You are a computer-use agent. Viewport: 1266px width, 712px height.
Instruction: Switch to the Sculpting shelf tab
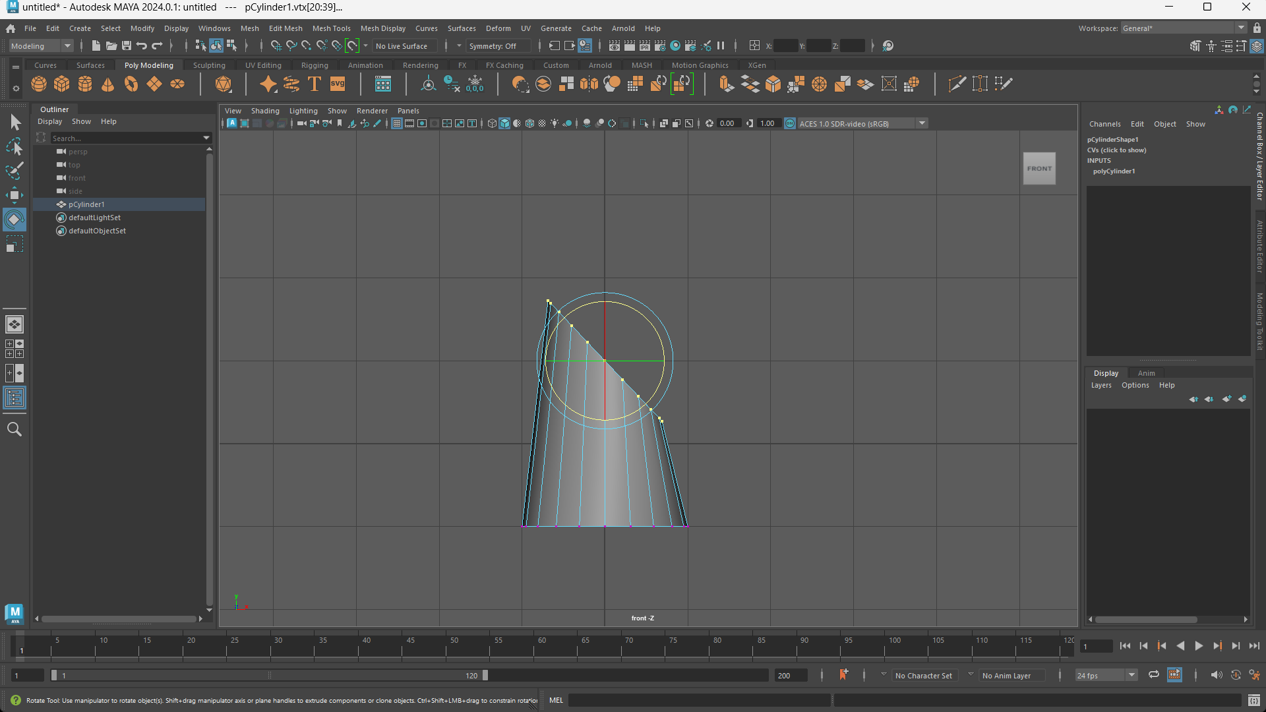209,65
